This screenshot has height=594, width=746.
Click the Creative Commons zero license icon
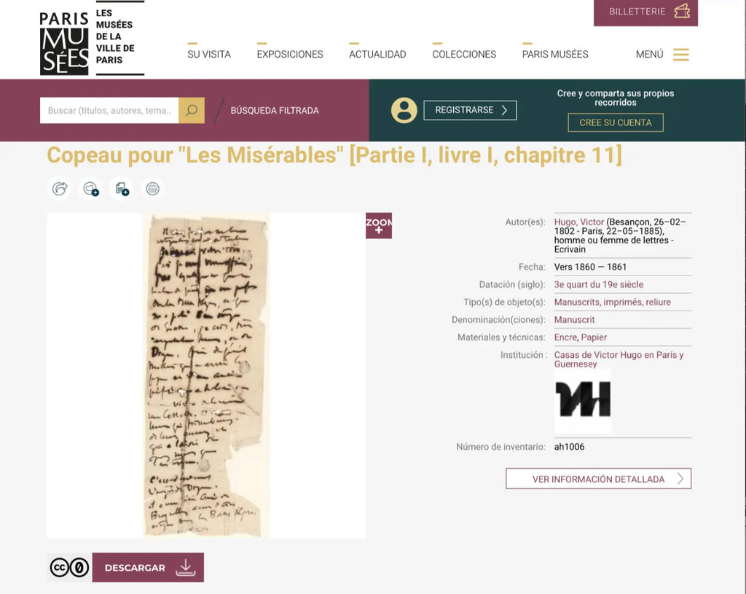(x=69, y=567)
